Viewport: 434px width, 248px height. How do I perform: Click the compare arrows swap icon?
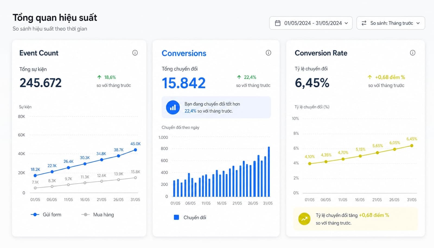364,23
